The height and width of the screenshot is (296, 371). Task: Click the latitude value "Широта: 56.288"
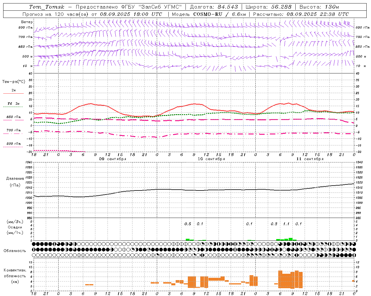[268, 7]
